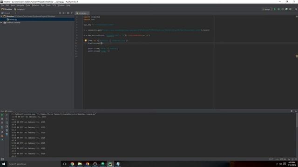Open the Search Everywhere magnifier icon
Screen dimensions: 298x167
point(296,9)
